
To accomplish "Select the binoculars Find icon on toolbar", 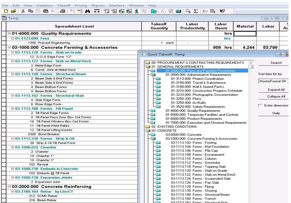I will click(88, 10).
